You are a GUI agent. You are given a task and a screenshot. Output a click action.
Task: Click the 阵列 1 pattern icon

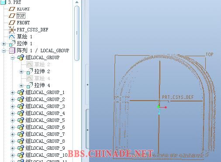pos(12,51)
